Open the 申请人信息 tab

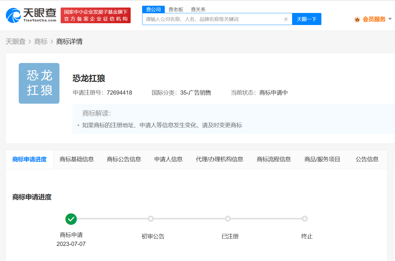pos(168,159)
